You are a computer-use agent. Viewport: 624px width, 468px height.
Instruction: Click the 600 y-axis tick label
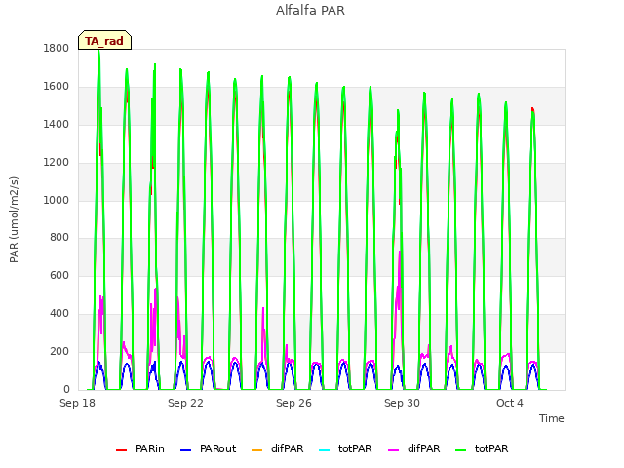pos(59,275)
